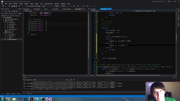The height and width of the screenshot is (101, 180).
Task: Click the Save icon in toolbar
Action: 14,6
